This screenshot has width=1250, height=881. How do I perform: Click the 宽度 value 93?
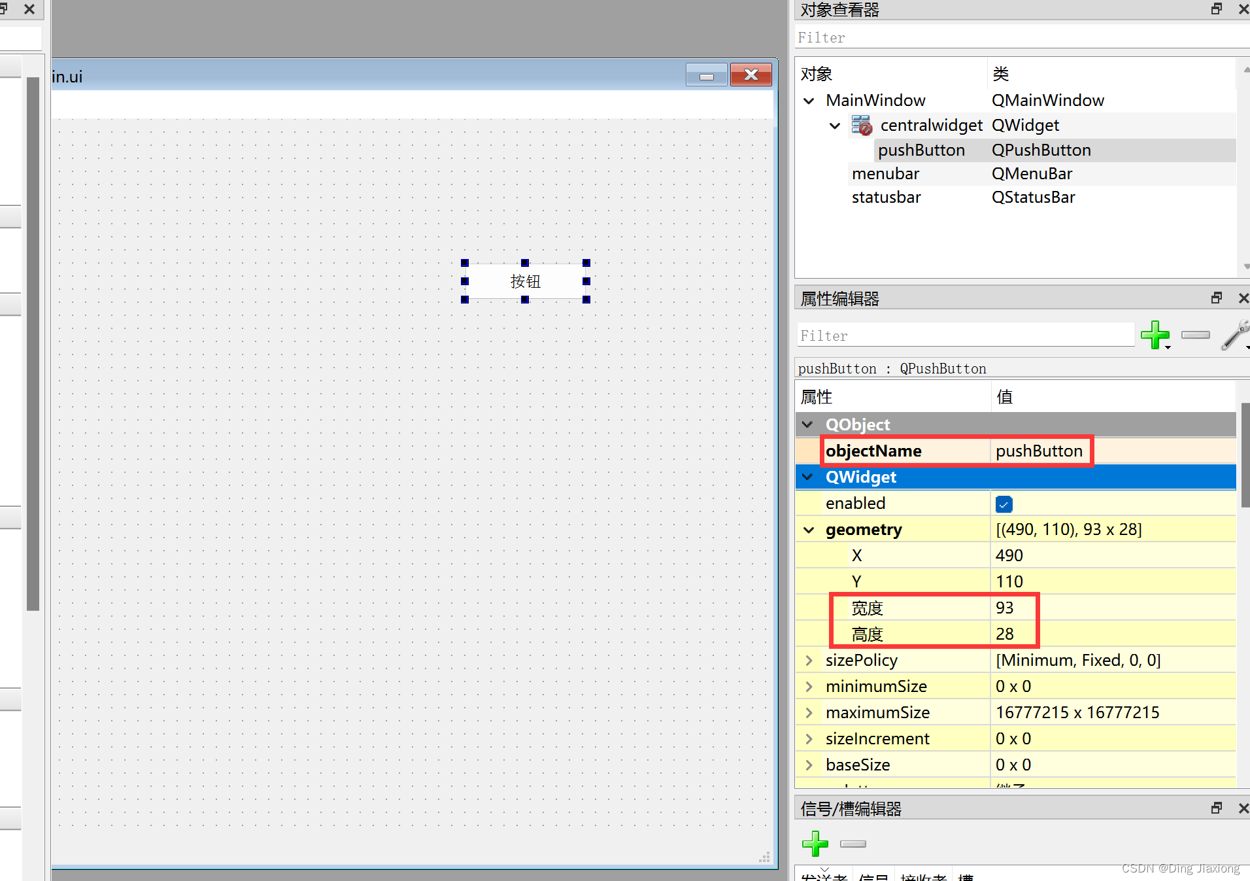point(1004,608)
